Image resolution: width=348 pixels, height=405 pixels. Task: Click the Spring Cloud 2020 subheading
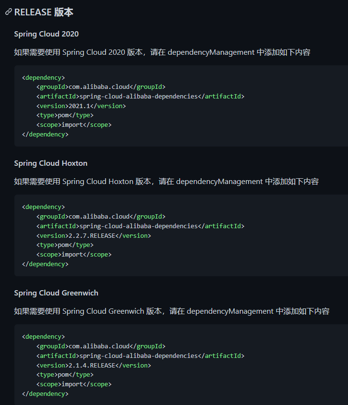click(x=46, y=34)
